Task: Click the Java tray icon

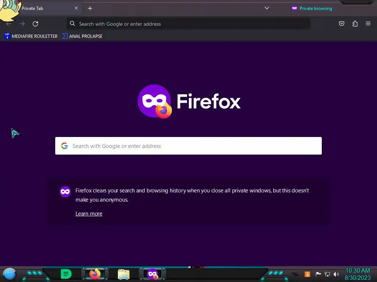Action: click(x=307, y=274)
